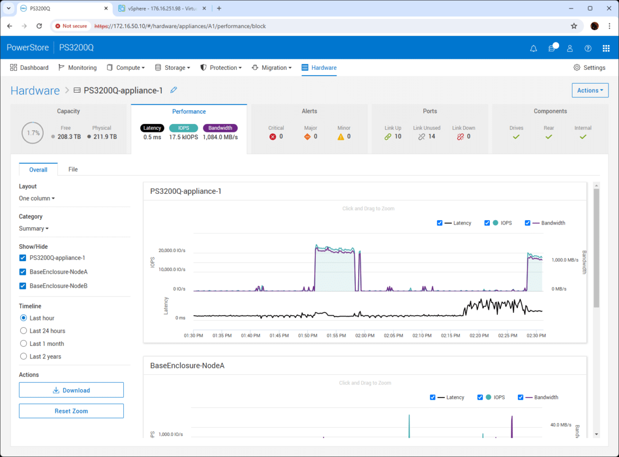Screen dimensions: 619x457
Task: Click the Major alerts orange icon
Action: (307, 137)
